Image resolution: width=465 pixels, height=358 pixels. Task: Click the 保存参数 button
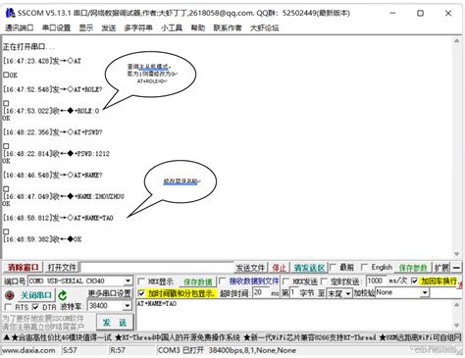(x=413, y=268)
